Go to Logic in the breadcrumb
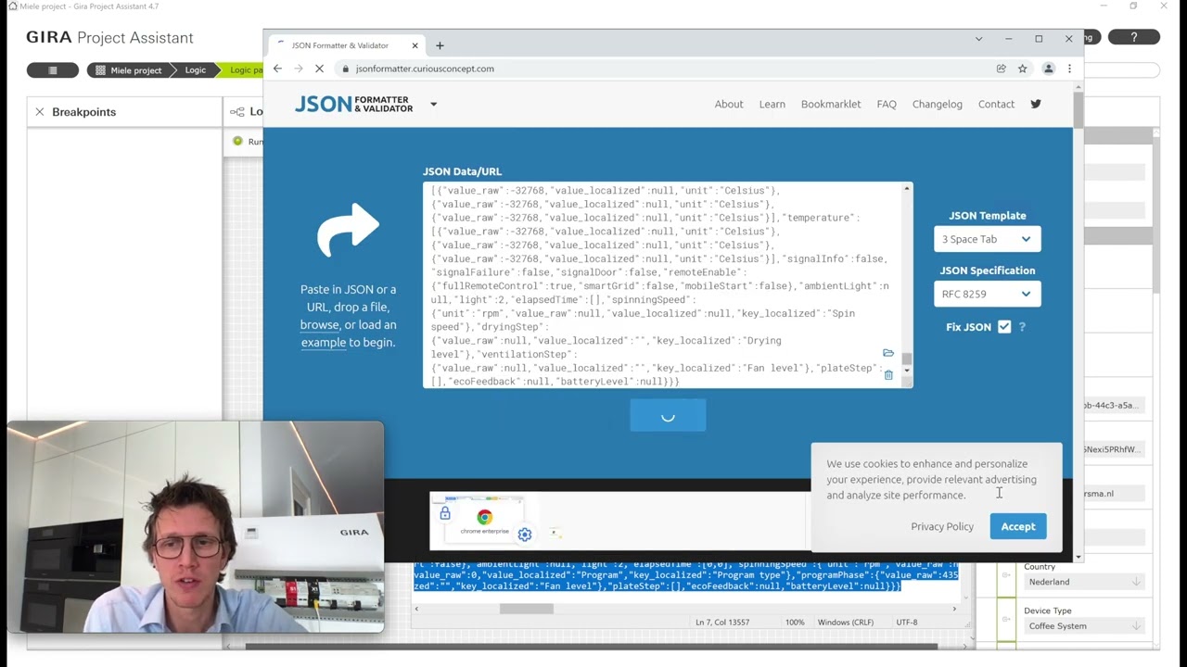This screenshot has width=1187, height=667. (195, 70)
